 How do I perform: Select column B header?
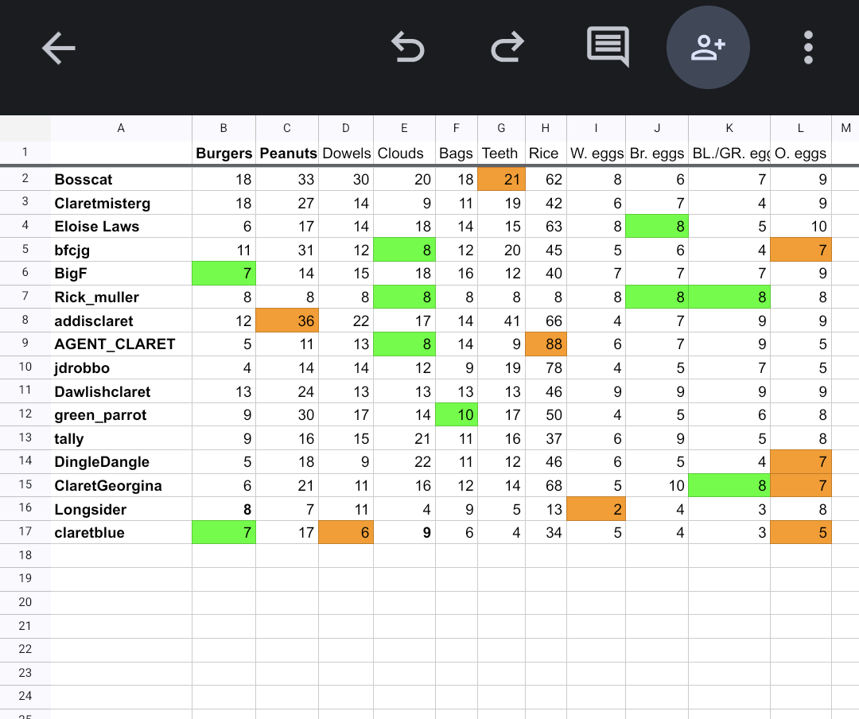(x=223, y=128)
